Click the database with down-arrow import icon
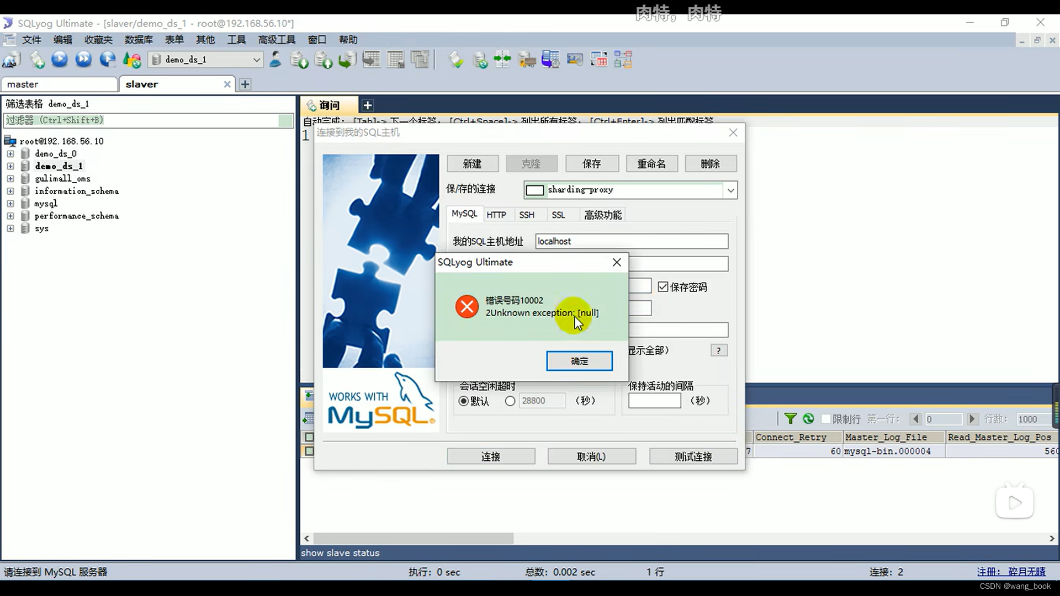 [x=299, y=60]
